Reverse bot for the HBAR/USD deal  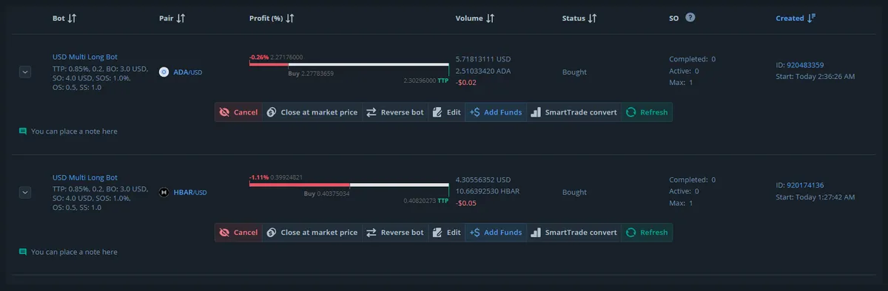click(x=395, y=233)
